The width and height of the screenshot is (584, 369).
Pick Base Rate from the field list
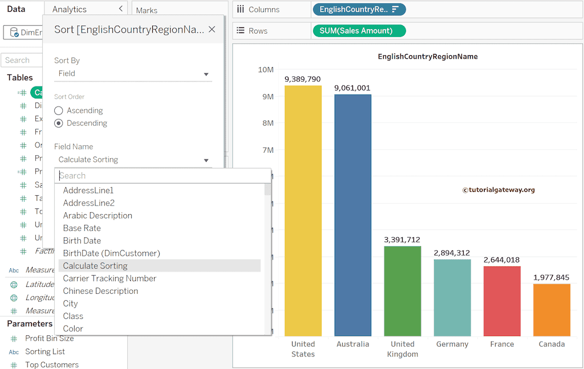(x=82, y=228)
